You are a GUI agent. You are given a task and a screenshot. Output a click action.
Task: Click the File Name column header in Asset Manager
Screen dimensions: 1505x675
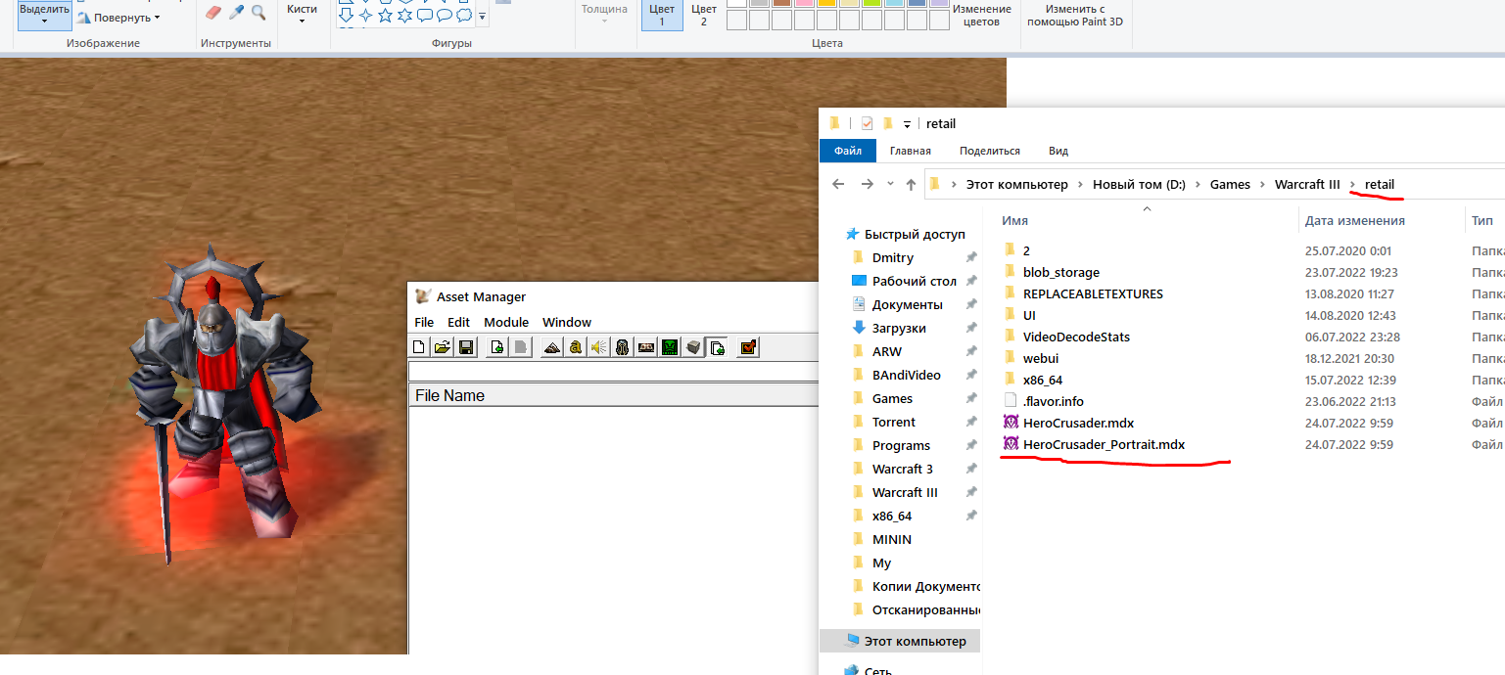tap(613, 395)
